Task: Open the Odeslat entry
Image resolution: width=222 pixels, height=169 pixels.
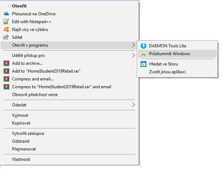Action: (x=69, y=105)
